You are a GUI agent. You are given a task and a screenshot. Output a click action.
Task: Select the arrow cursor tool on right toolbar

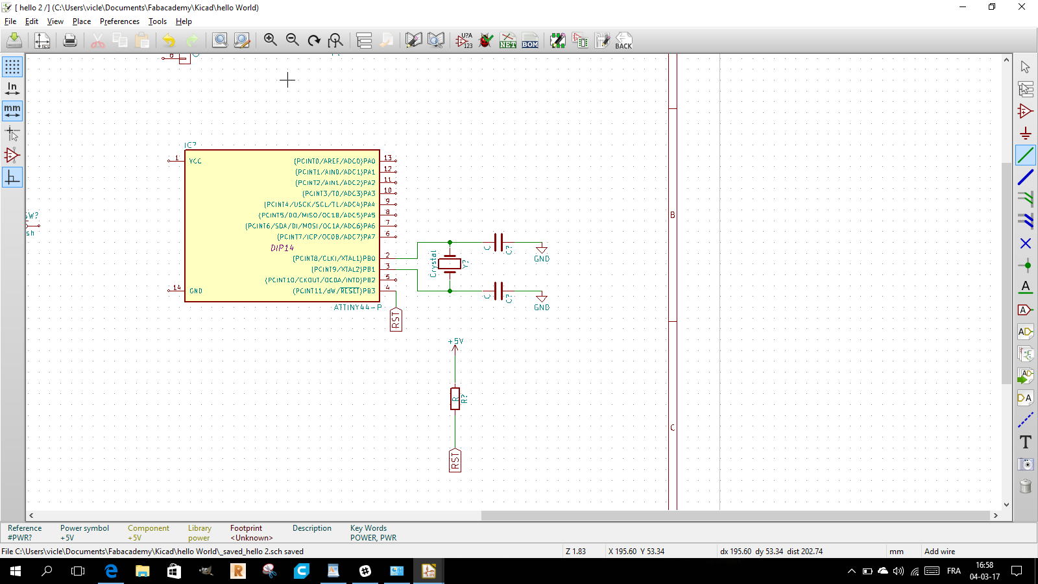click(1026, 67)
